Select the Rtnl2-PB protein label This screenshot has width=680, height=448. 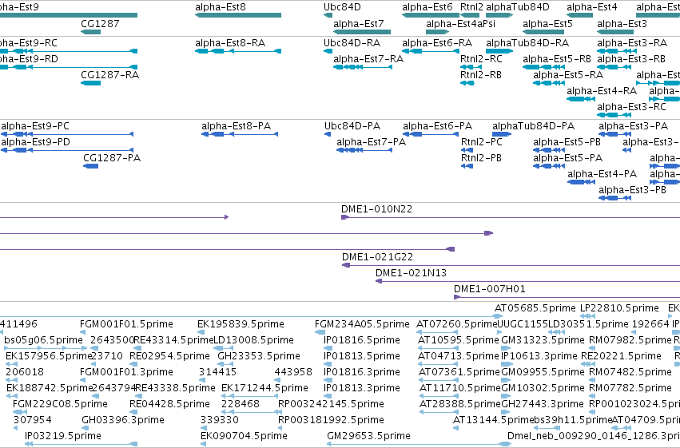click(x=481, y=157)
